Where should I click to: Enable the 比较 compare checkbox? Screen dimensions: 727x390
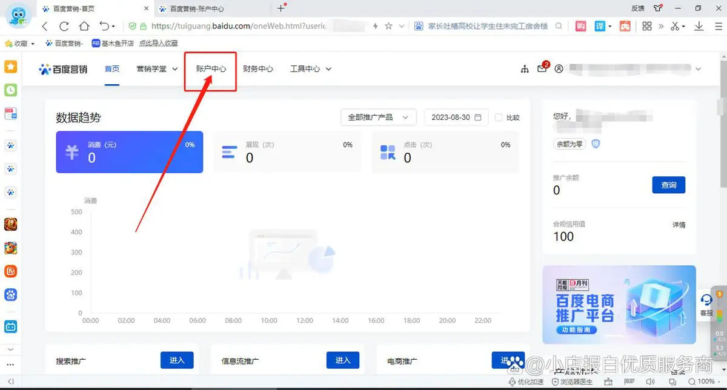[499, 117]
